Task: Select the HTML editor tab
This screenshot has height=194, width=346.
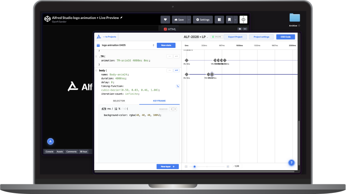Action: [170, 29]
